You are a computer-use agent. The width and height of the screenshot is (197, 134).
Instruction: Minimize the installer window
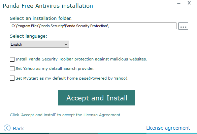pos(179,3)
